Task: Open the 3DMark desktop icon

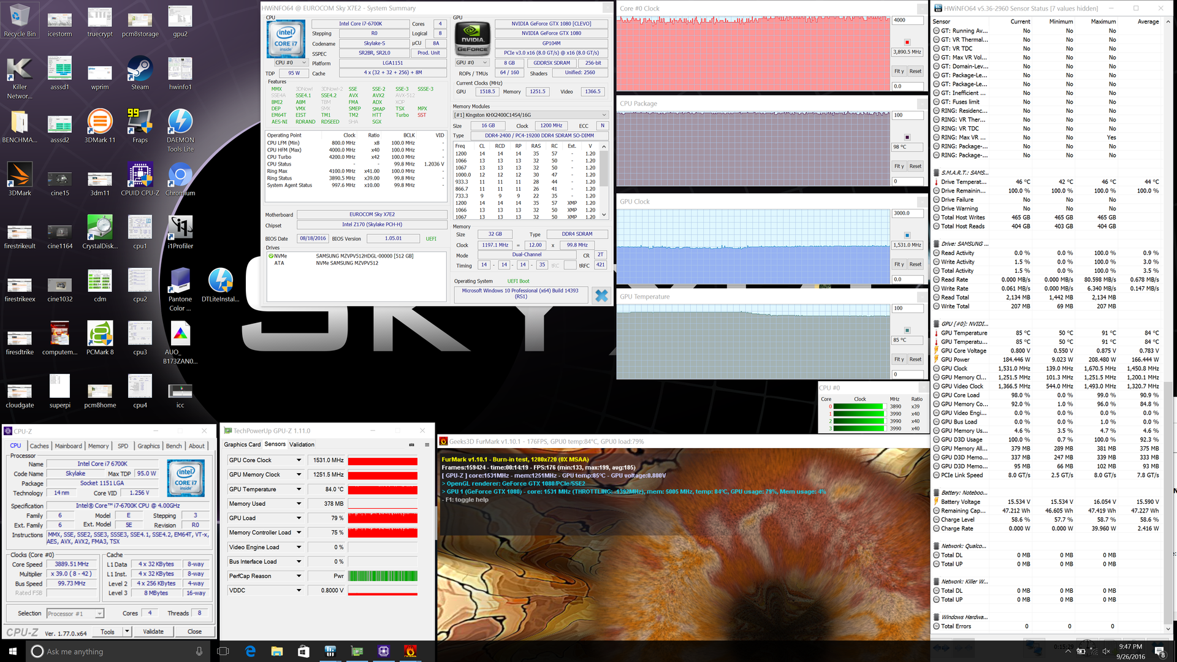Action: [x=20, y=179]
